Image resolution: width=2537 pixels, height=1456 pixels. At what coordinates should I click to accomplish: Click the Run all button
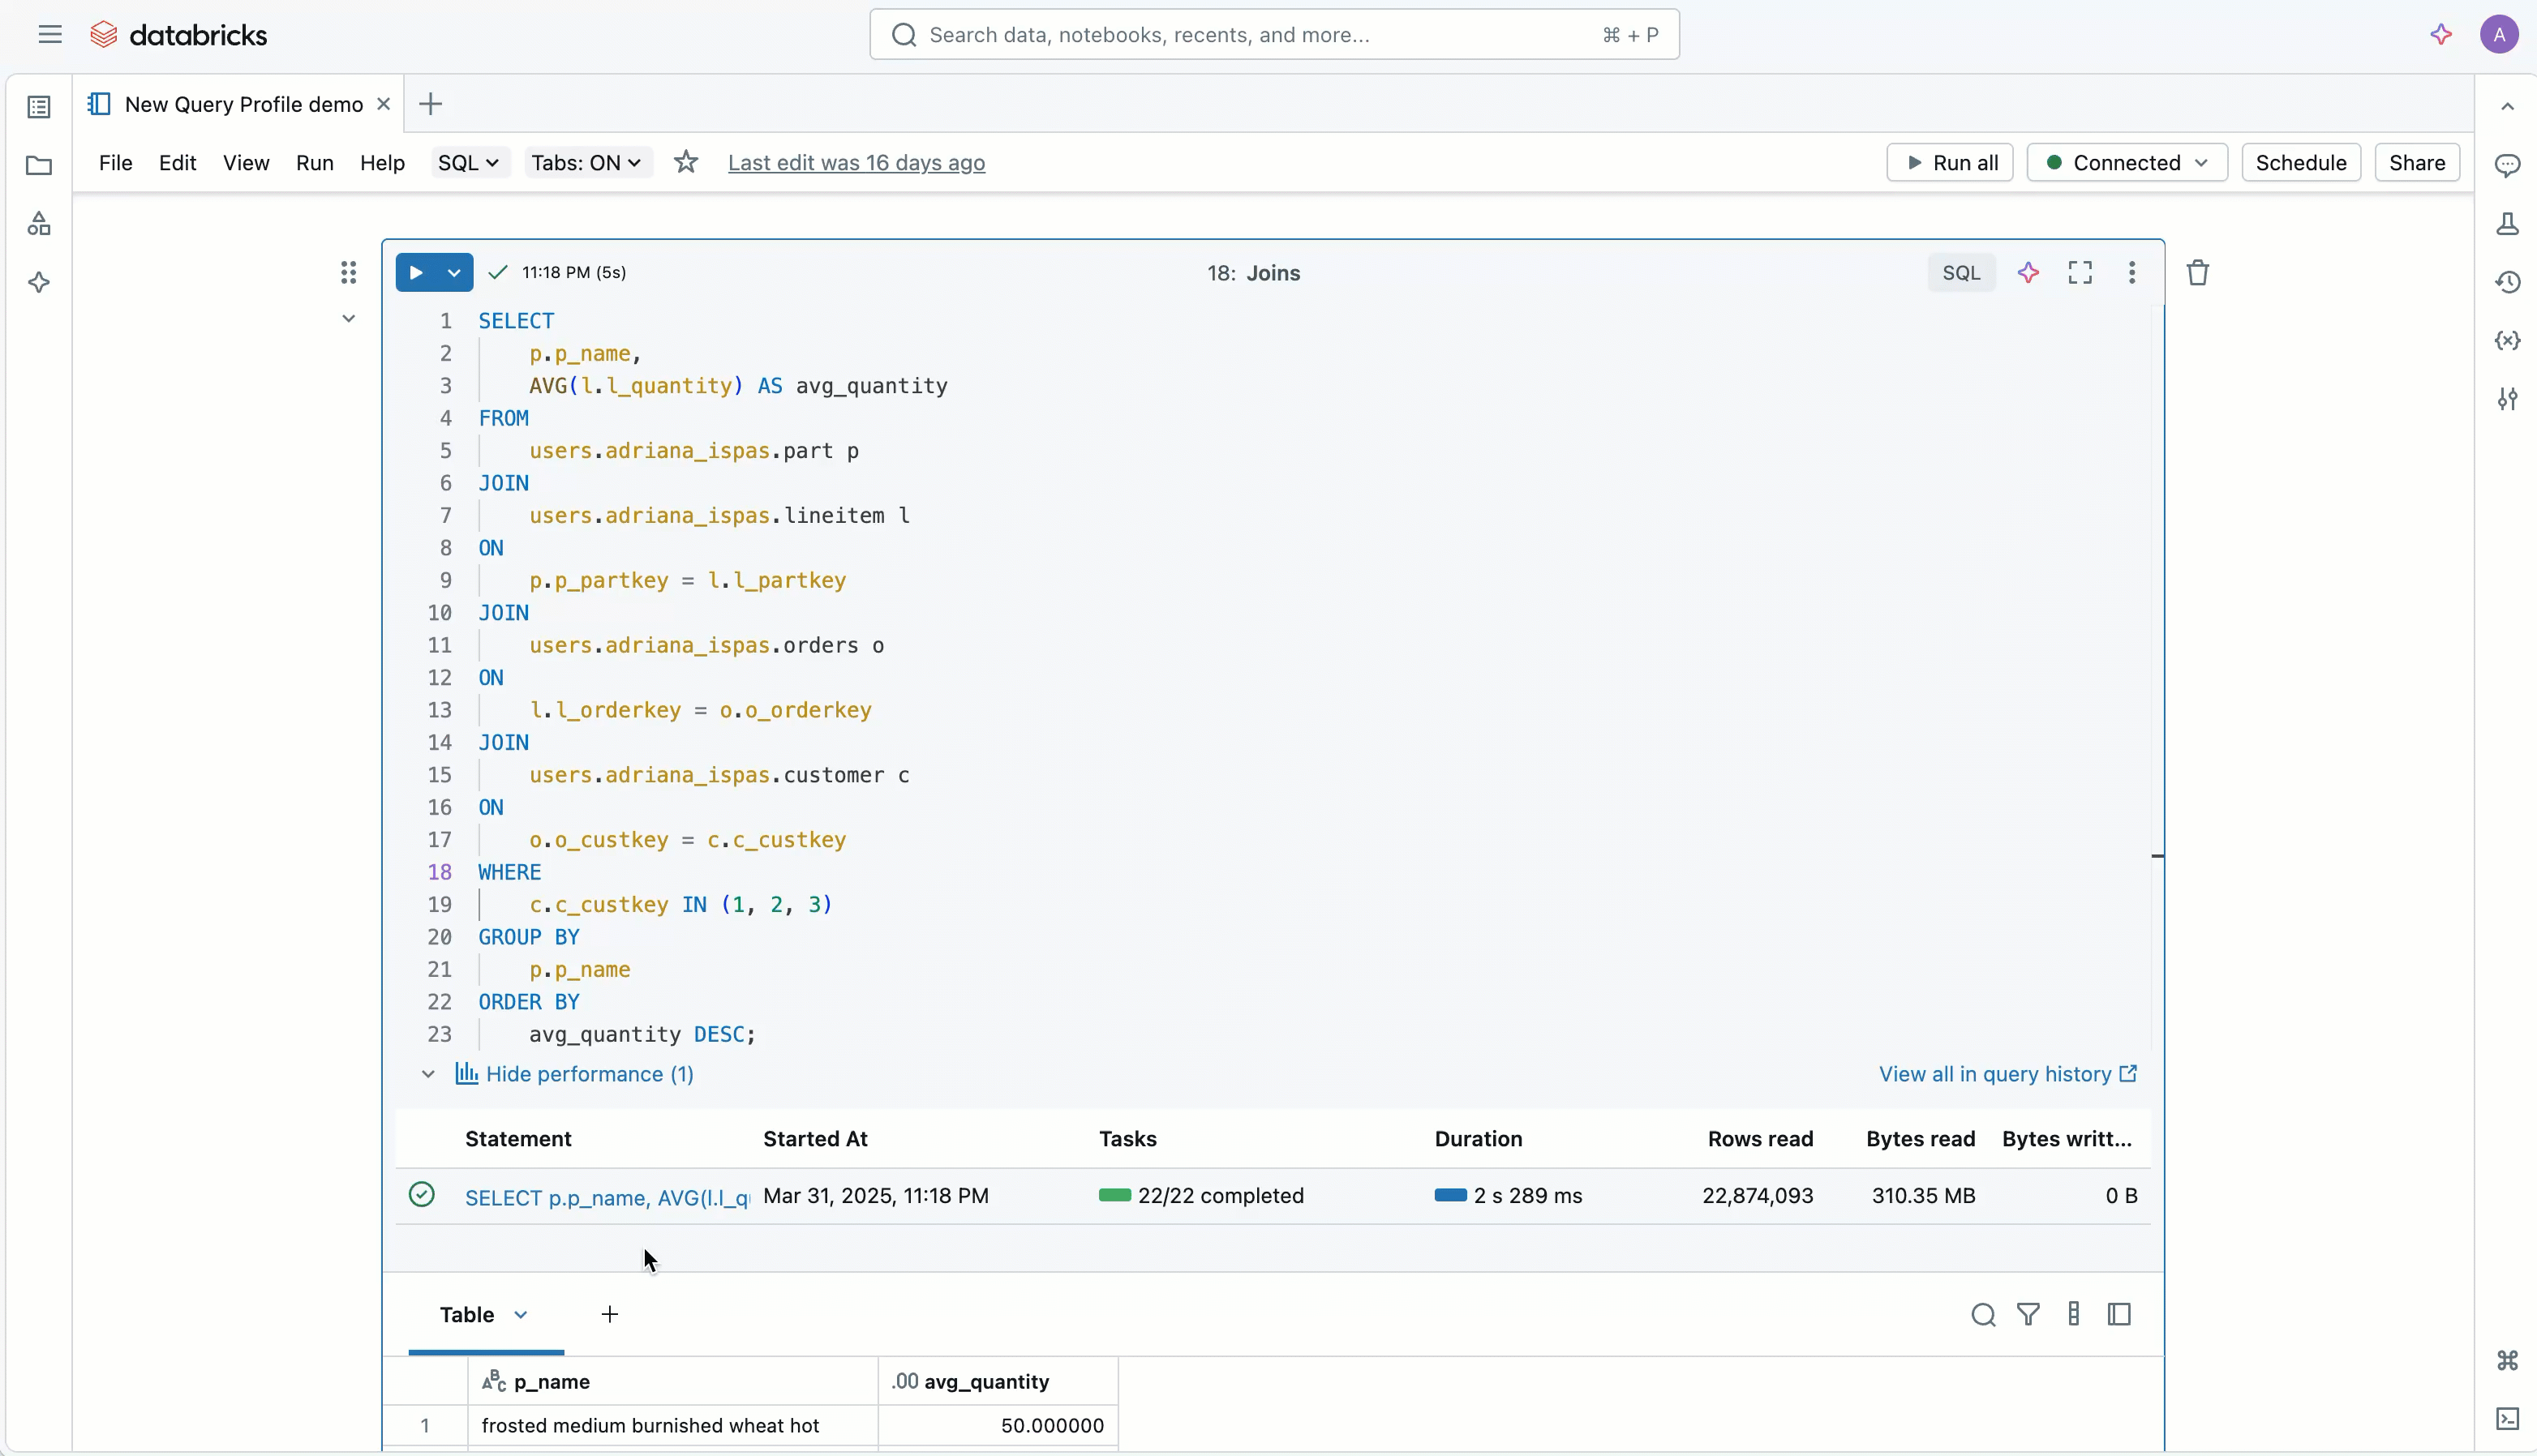(1950, 162)
